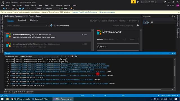Open the Toolbox side tab

(x=2, y=40)
